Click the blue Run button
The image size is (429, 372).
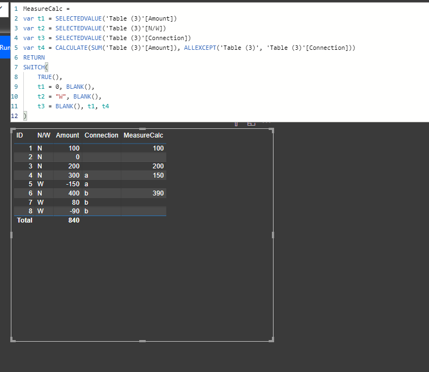tap(5, 47)
